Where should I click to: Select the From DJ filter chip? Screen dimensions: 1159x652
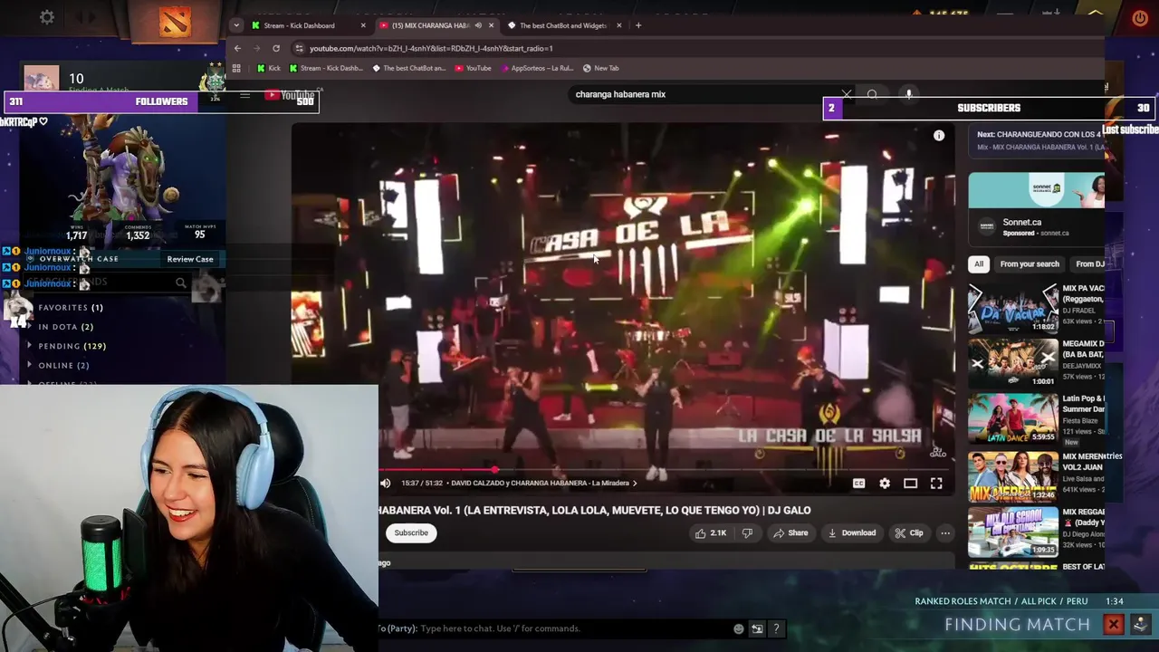(1089, 264)
